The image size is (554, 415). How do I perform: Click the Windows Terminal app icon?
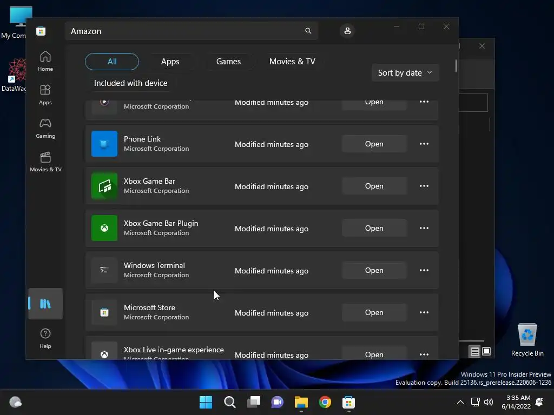tap(104, 270)
